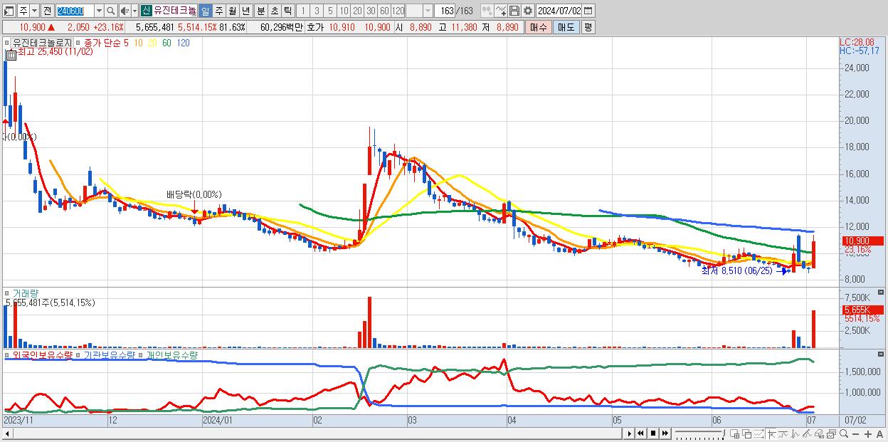888x442 pixels.
Task: Click the magnifier stock search icon
Action: [x=111, y=11]
